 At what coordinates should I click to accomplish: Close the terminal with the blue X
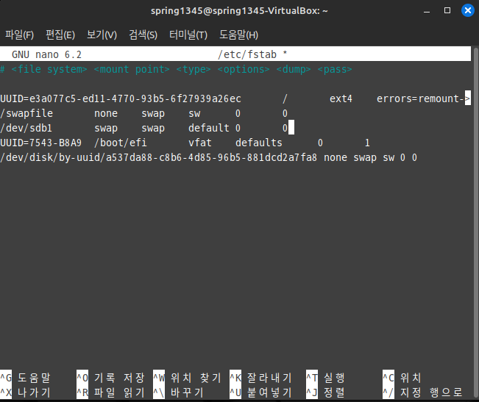click(468, 11)
